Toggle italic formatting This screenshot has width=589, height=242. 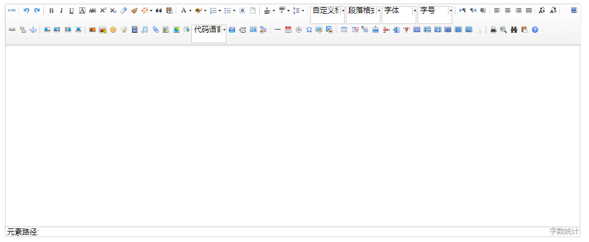point(61,10)
